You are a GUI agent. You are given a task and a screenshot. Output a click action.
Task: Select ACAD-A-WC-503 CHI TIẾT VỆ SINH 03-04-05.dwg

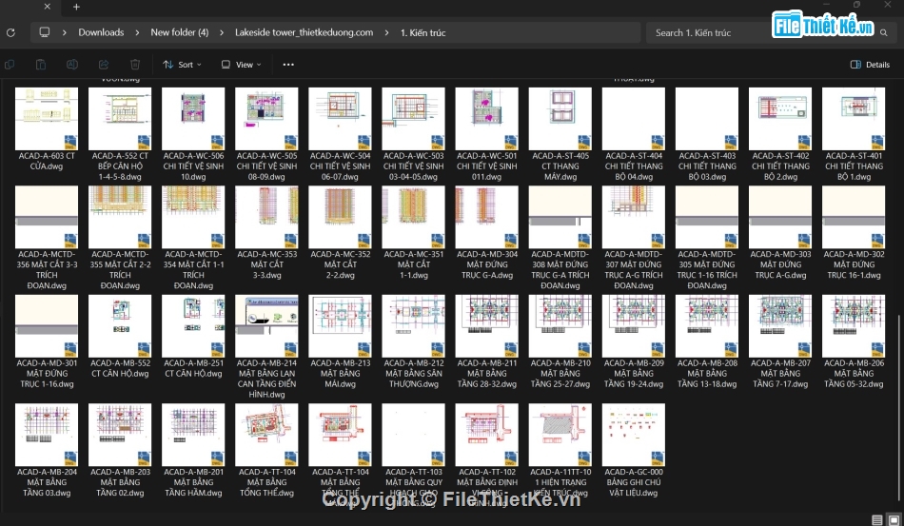413,134
